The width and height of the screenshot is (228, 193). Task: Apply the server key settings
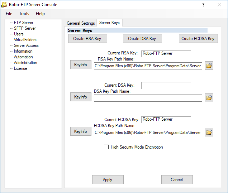108,180
